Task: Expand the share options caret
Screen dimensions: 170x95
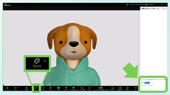Action: coord(62,88)
